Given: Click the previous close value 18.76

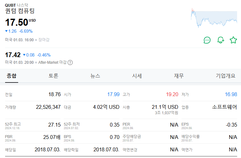Looking at the screenshot, I should pos(55,94).
